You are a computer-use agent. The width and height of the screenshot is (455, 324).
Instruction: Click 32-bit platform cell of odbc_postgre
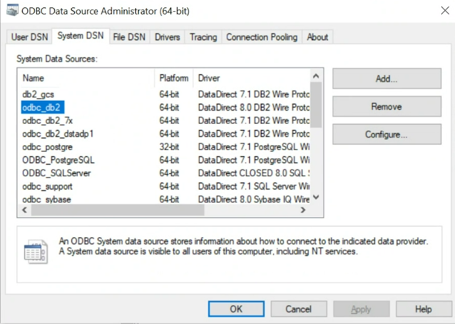(169, 147)
